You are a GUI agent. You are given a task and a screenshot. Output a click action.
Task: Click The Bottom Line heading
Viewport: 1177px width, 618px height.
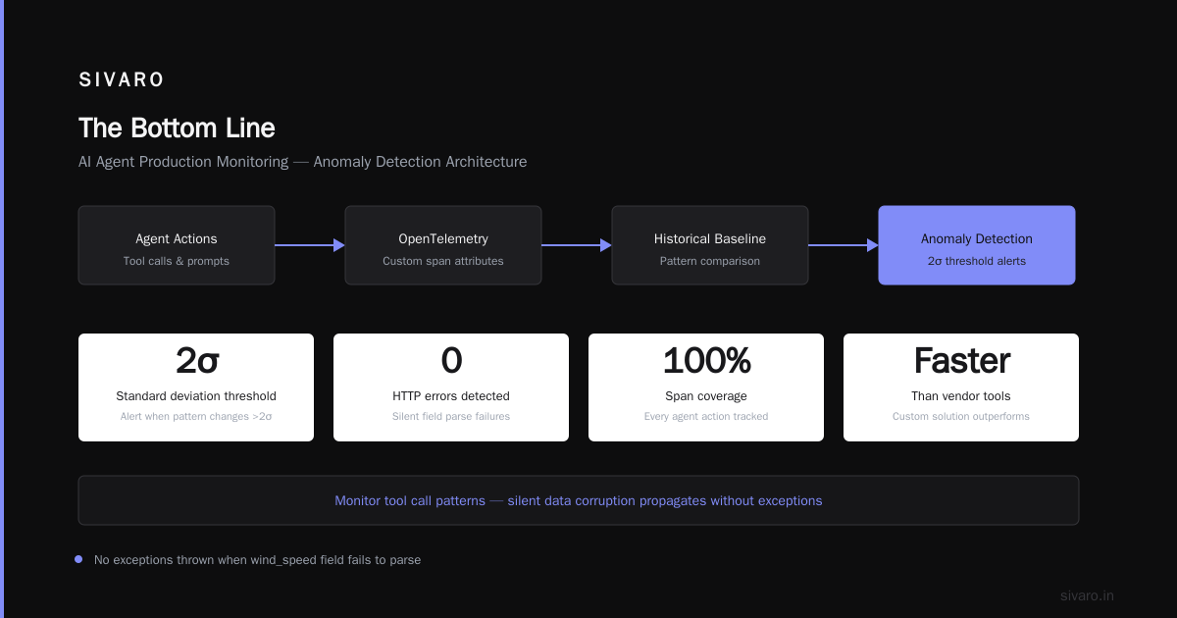point(177,129)
